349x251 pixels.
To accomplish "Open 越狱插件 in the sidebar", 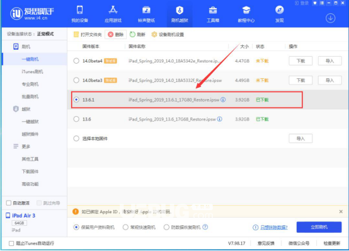I will [30, 134].
